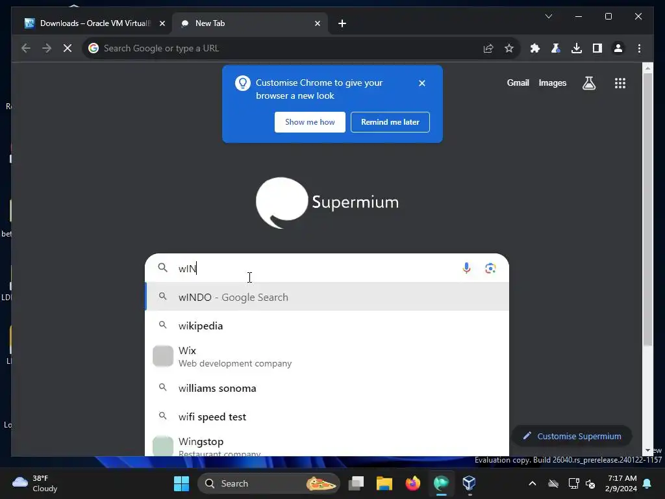The width and height of the screenshot is (665, 499).
Task: Click the taskbar Search box
Action: click(x=269, y=483)
